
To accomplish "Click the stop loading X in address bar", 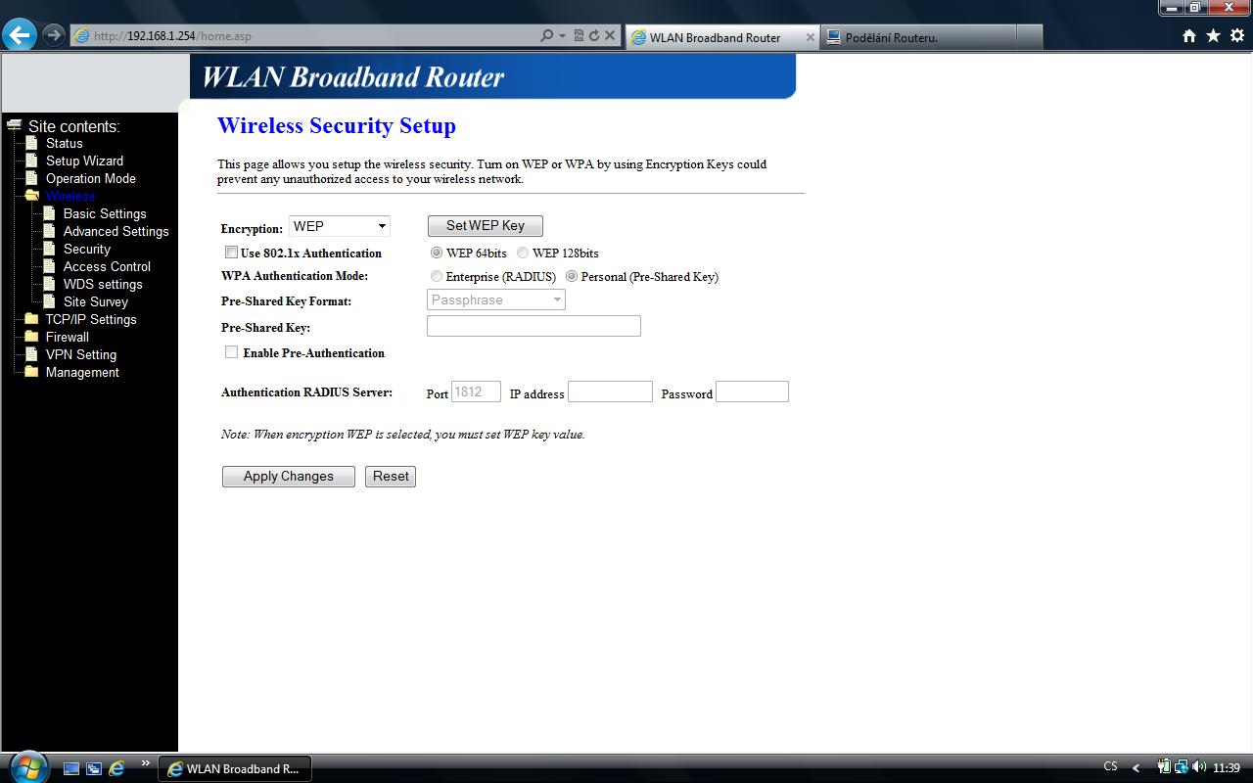I will pyautogui.click(x=610, y=36).
